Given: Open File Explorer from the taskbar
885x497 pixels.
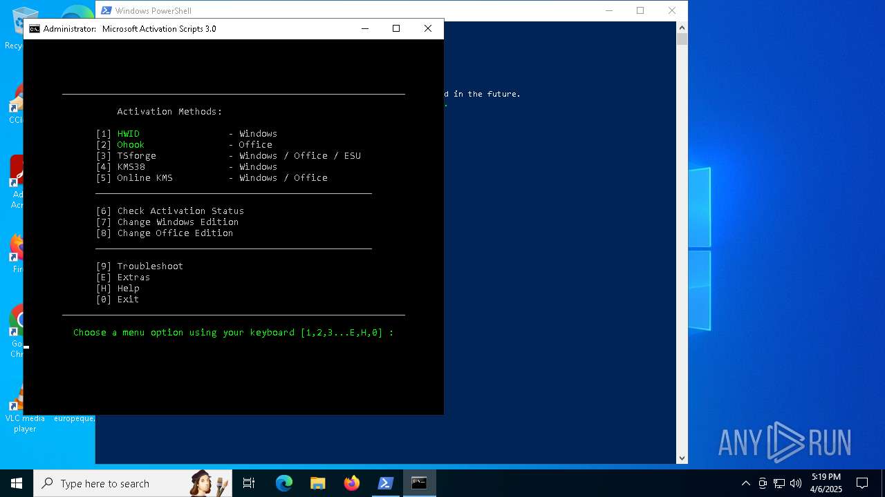Looking at the screenshot, I should pos(317,483).
